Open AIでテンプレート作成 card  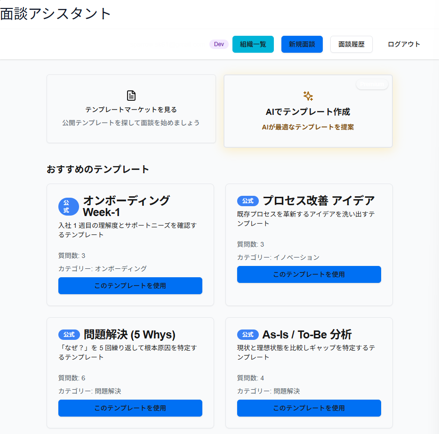pyautogui.click(x=308, y=111)
